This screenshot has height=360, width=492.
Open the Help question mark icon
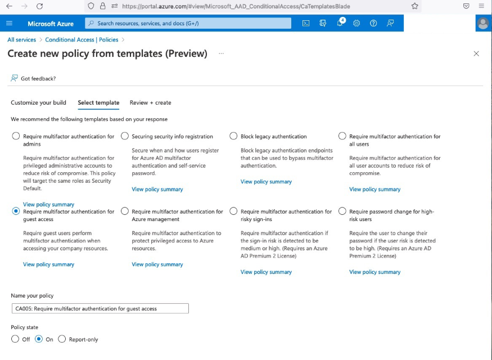(x=373, y=23)
